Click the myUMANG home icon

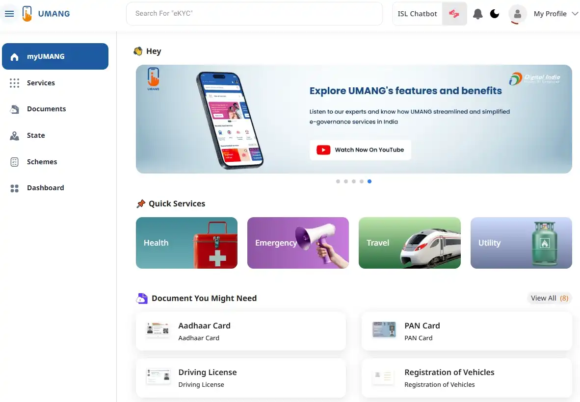click(14, 57)
